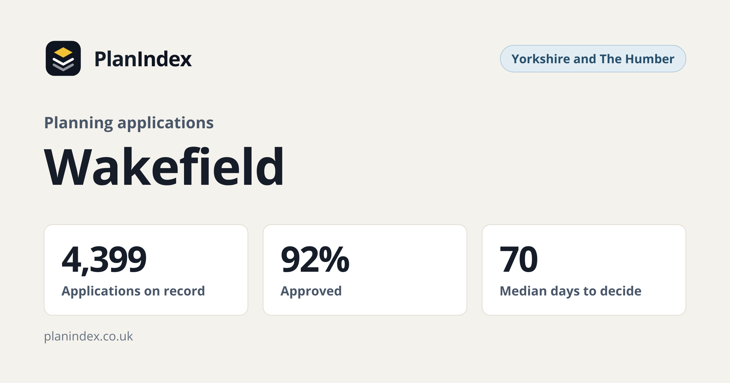Image resolution: width=730 pixels, height=383 pixels.
Task: Click the Applications on record label
Action: click(x=134, y=291)
